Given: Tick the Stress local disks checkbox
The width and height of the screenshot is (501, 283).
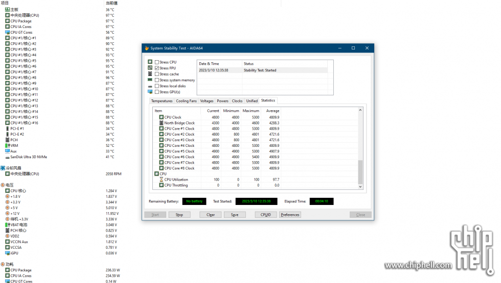Looking at the screenshot, I should (157, 86).
